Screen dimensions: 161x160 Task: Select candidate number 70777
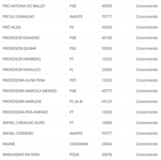[107, 133]
